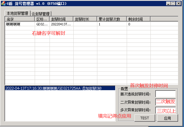Minimize the G盾 window
The height and width of the screenshot is (127, 184).
168,4
